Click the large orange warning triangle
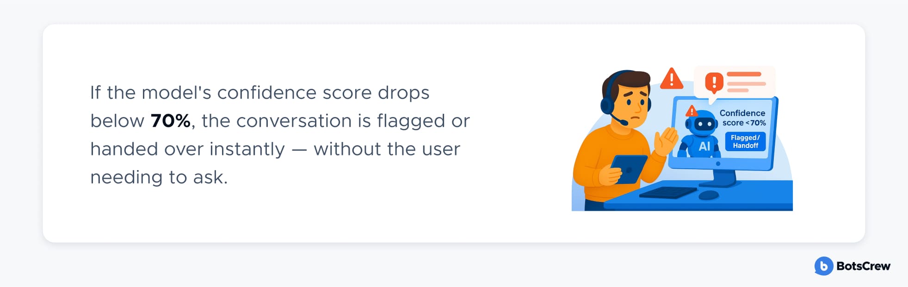The image size is (908, 287). pyautogui.click(x=672, y=78)
